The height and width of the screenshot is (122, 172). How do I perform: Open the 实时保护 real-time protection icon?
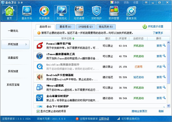coord(96,13)
